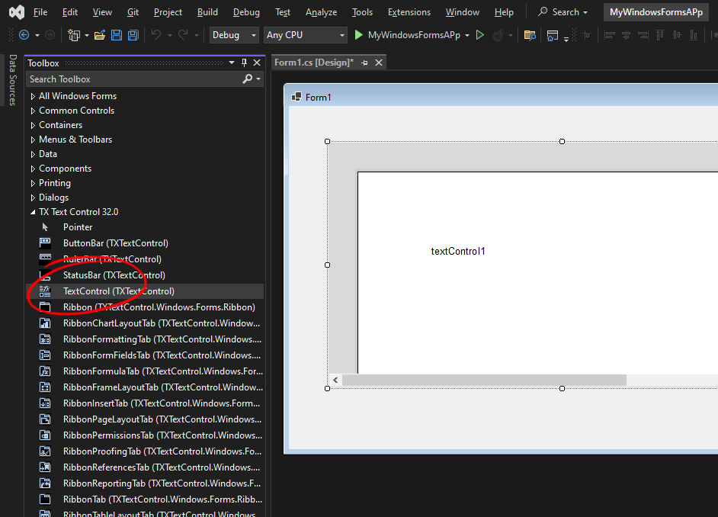Select the TextControl (TXTextControl) item

[145, 291]
